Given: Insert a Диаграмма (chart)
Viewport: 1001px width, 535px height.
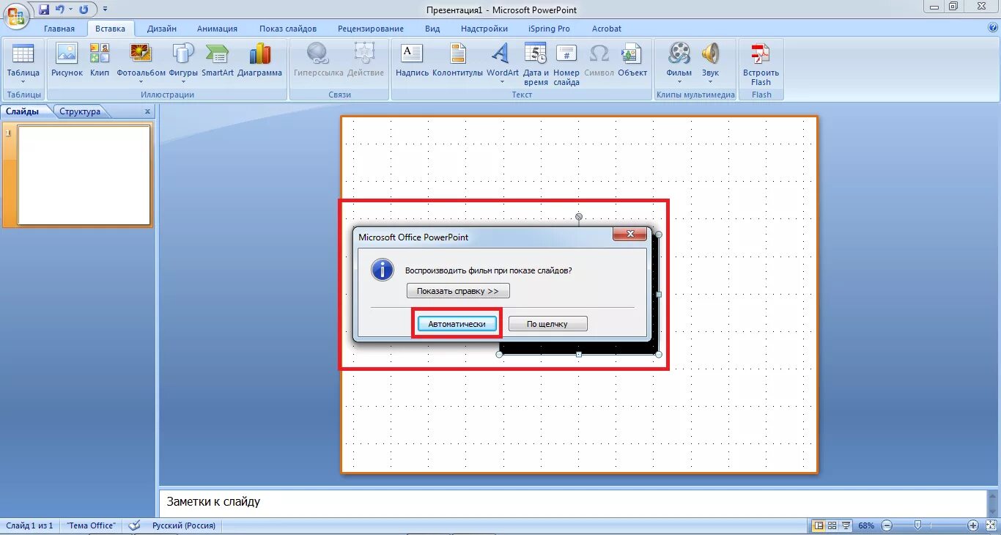Looking at the screenshot, I should tap(260, 63).
